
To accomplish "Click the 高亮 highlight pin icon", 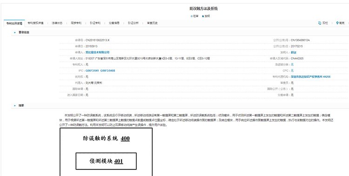I will (337, 23).
